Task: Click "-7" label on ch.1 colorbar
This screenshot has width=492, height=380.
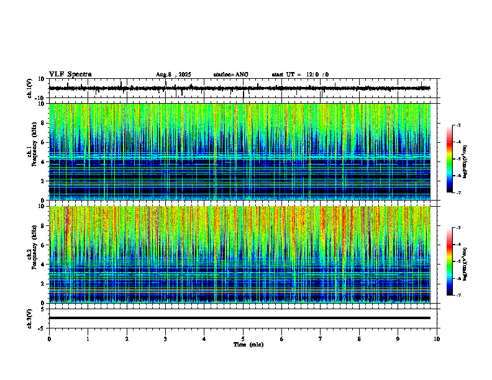Action: coord(458,192)
